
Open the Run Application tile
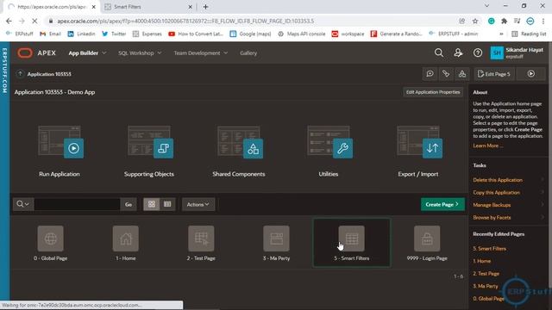pos(60,152)
